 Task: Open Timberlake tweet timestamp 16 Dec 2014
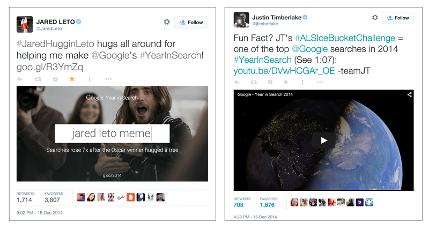click(255, 217)
